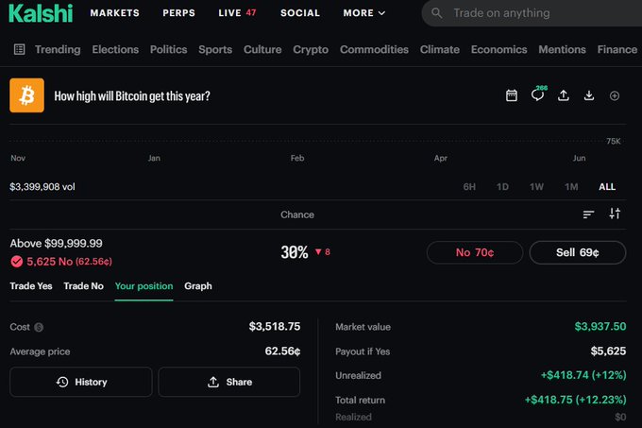Go to MARKETS in top navigation
The width and height of the screenshot is (642, 428).
point(114,13)
